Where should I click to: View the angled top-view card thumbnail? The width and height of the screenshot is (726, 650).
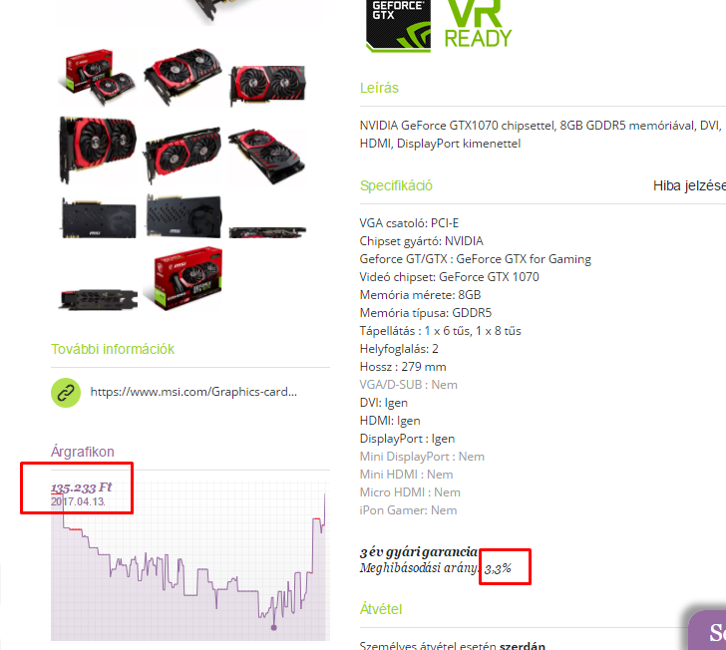click(x=182, y=77)
